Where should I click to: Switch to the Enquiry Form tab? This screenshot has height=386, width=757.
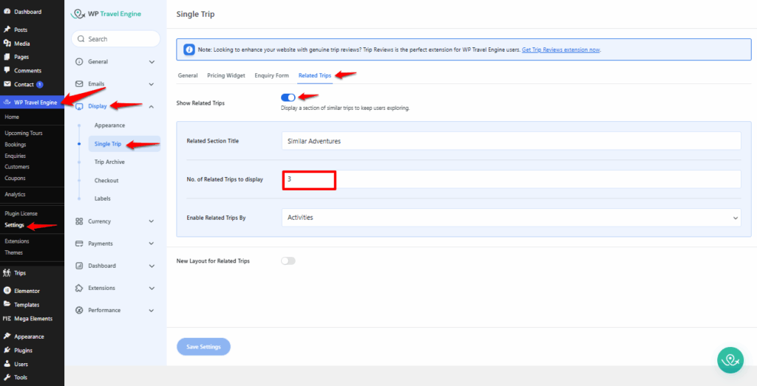[271, 75]
